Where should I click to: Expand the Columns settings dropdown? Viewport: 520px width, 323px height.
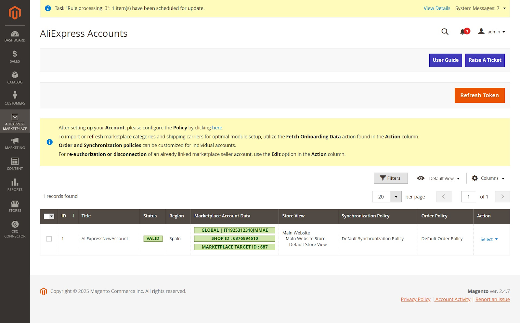click(x=488, y=178)
